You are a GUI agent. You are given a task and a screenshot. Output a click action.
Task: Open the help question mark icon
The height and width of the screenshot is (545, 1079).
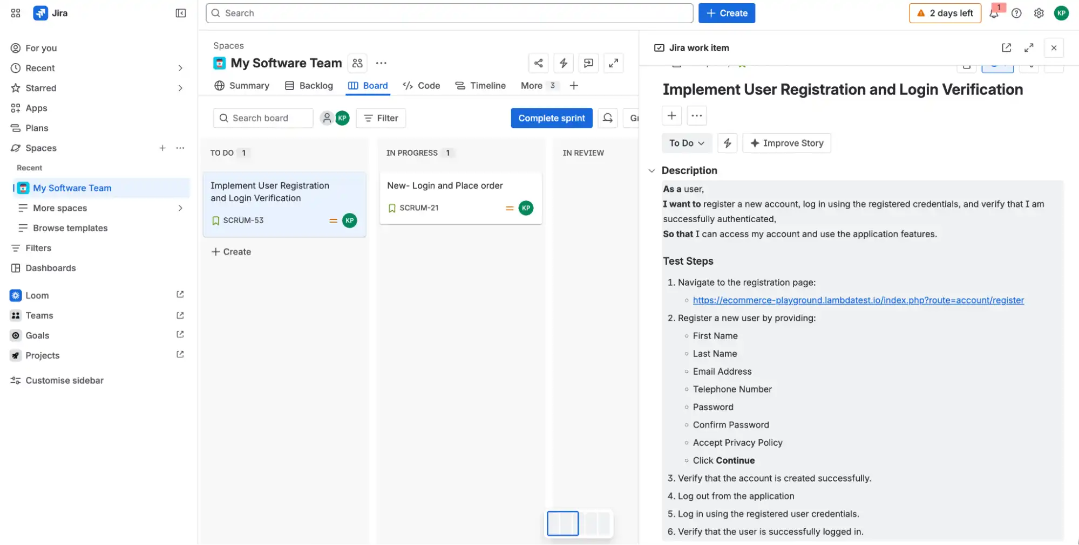click(x=1016, y=13)
